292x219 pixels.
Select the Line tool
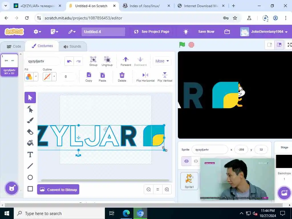coord(30,166)
